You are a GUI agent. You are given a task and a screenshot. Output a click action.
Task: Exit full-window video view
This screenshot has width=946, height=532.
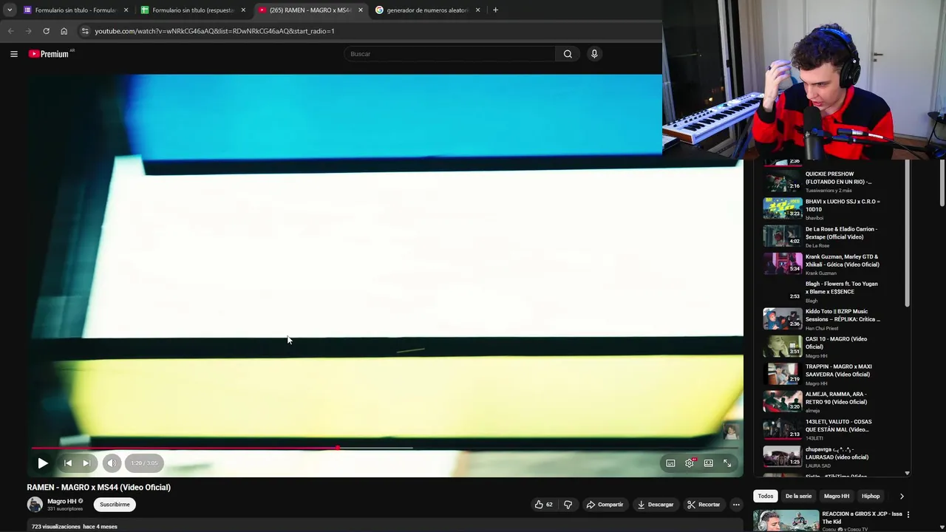727,463
